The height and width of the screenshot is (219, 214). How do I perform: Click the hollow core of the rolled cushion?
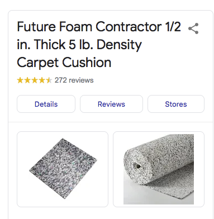click(x=137, y=166)
